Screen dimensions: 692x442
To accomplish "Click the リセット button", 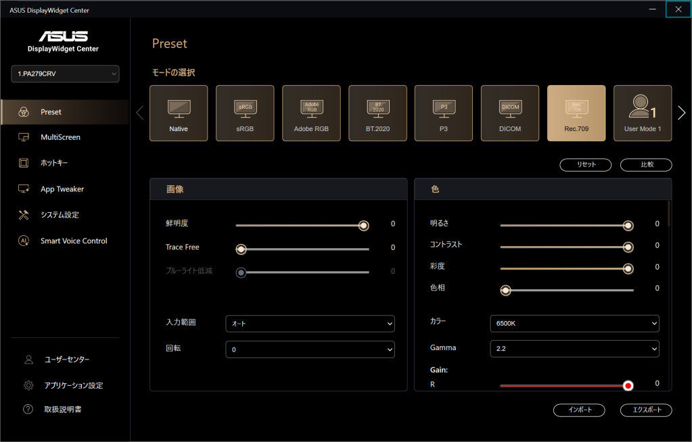I will click(x=585, y=165).
